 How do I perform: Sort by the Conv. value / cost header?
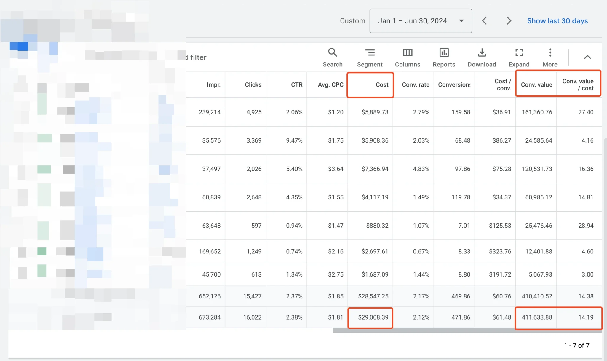pyautogui.click(x=578, y=85)
